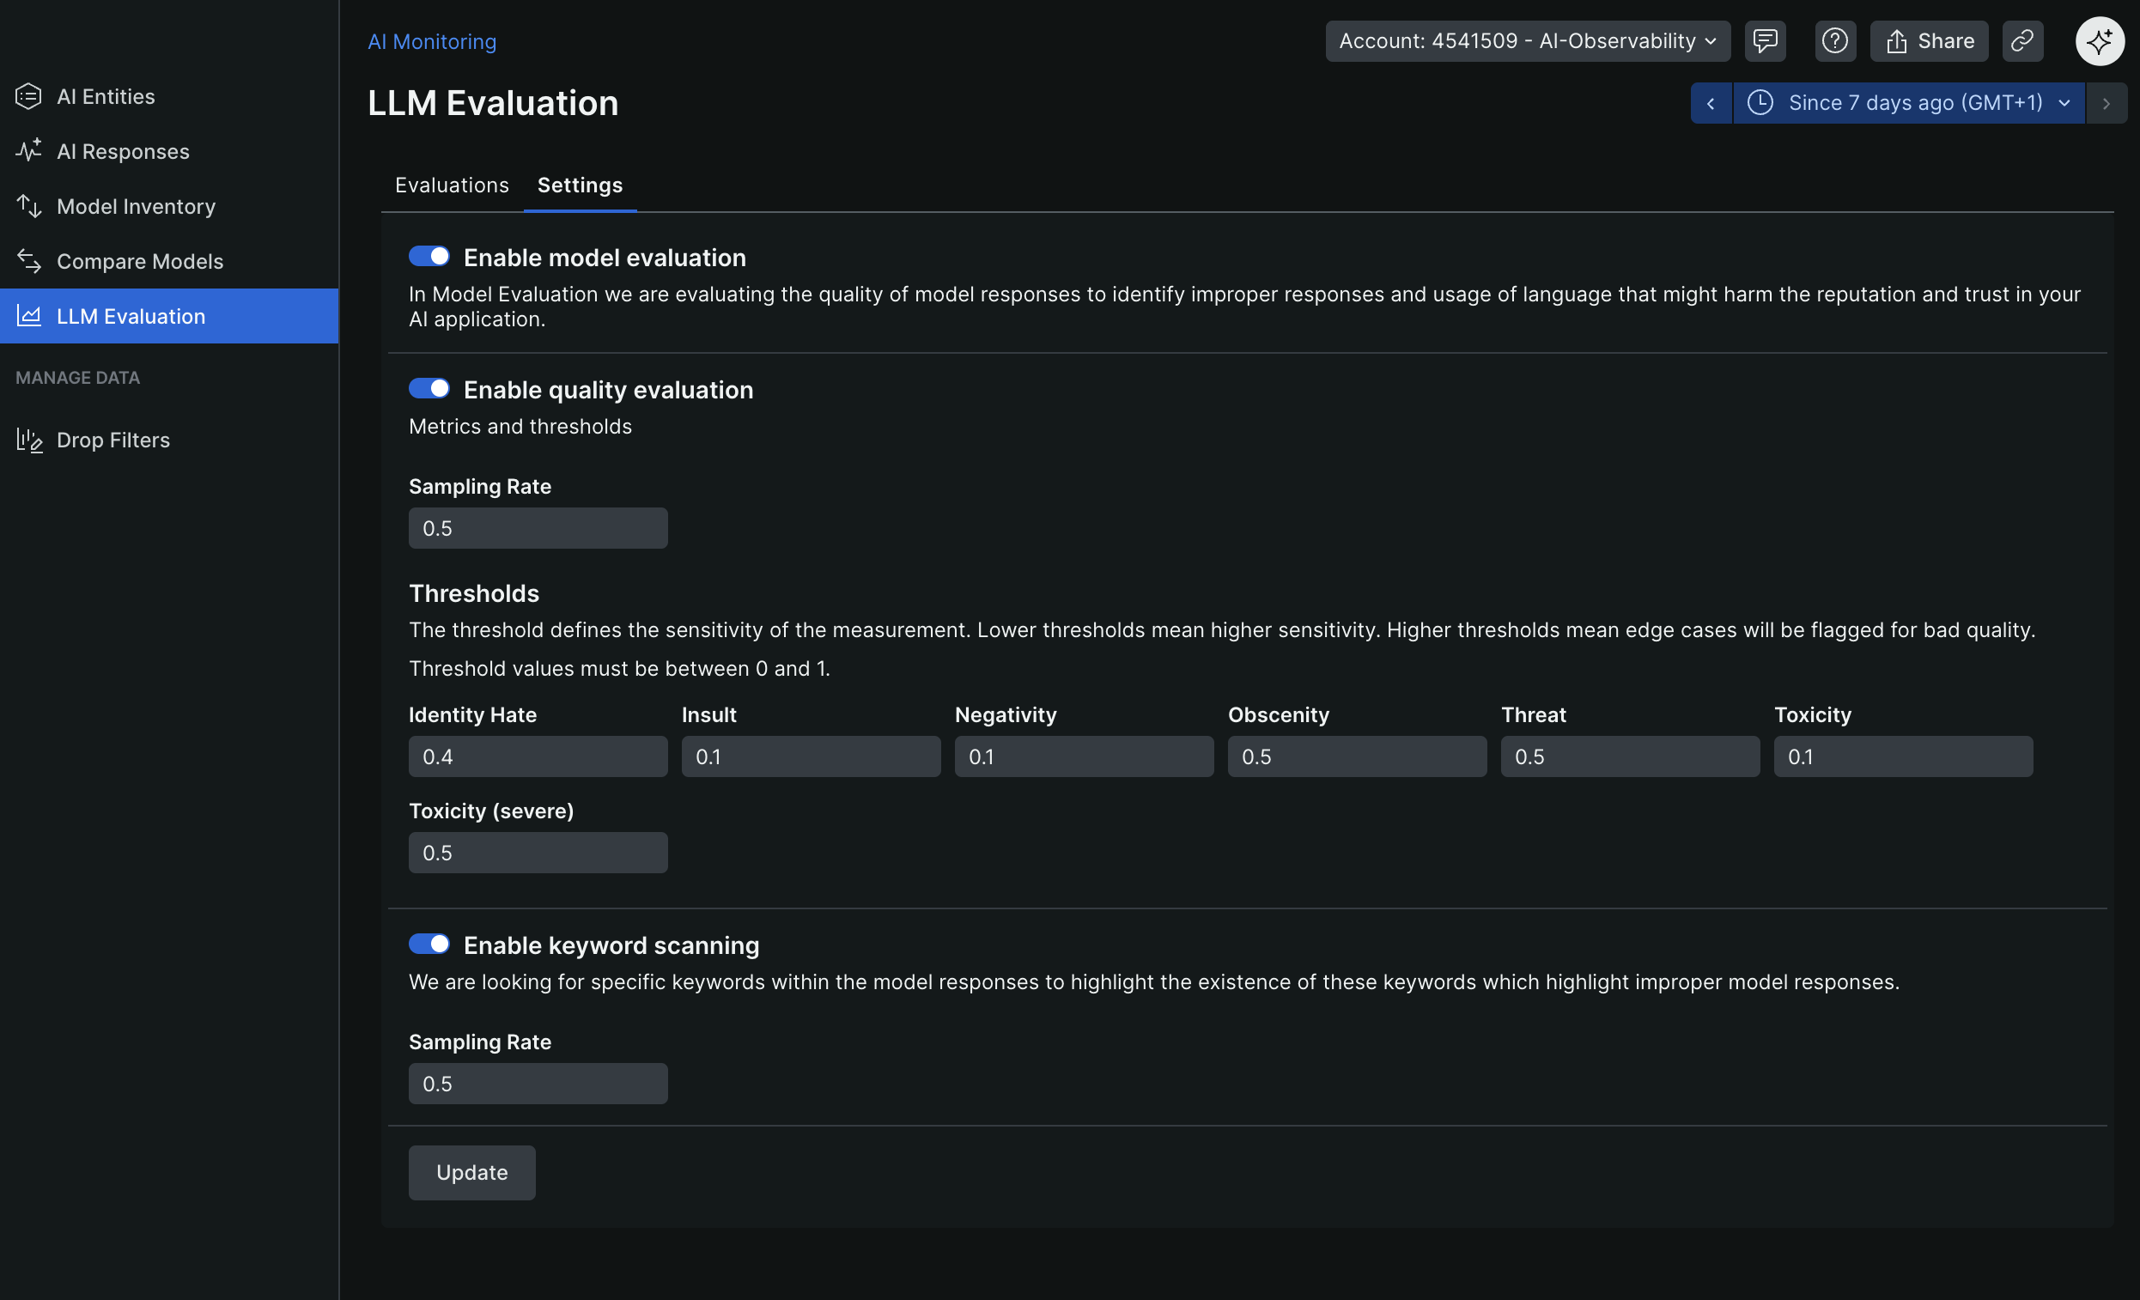Turn off quality evaluation
The image size is (2140, 1300).
pyautogui.click(x=429, y=388)
